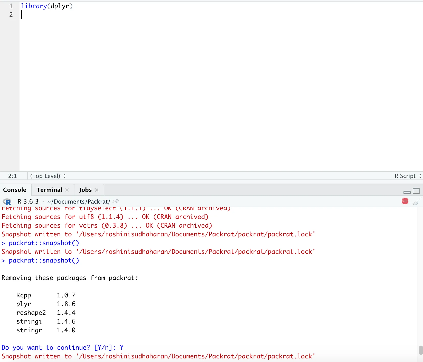Click the console vertical scrollbar thumb
The width and height of the screenshot is (423, 362).
click(420, 350)
